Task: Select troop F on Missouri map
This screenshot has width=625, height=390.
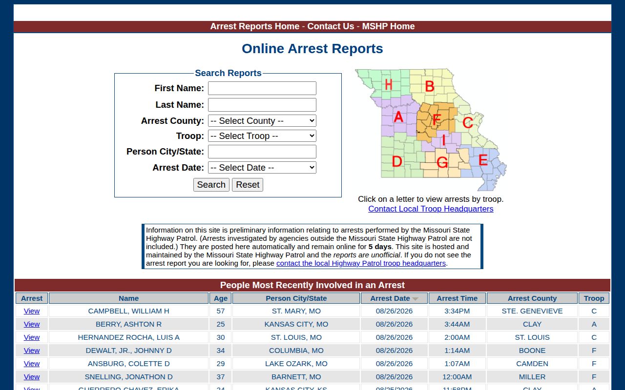Action: click(x=437, y=119)
